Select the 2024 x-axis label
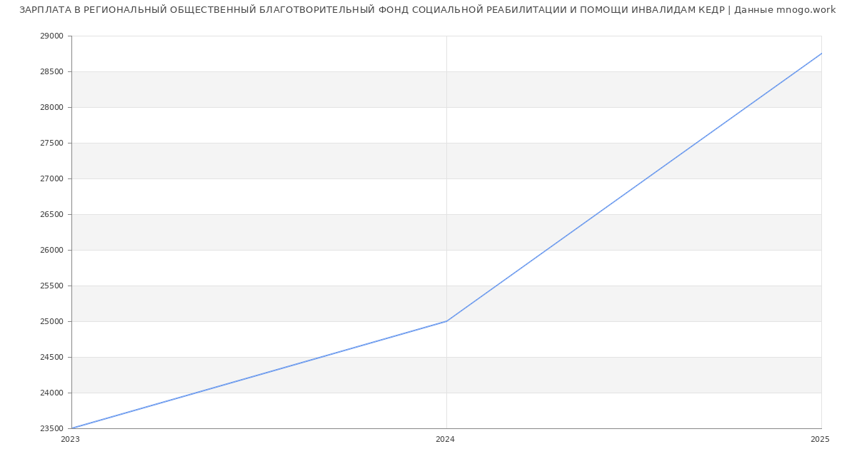857x464 pixels. pos(445,440)
